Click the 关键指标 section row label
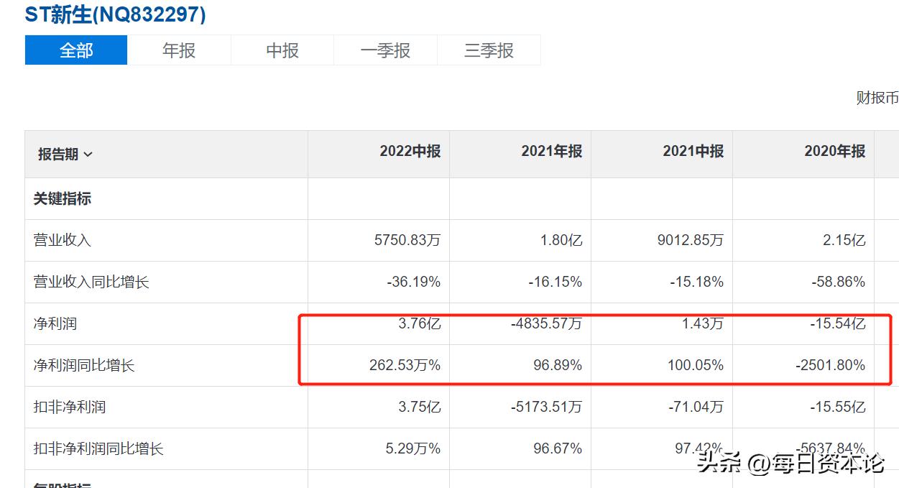899x488 pixels. pyautogui.click(x=63, y=199)
